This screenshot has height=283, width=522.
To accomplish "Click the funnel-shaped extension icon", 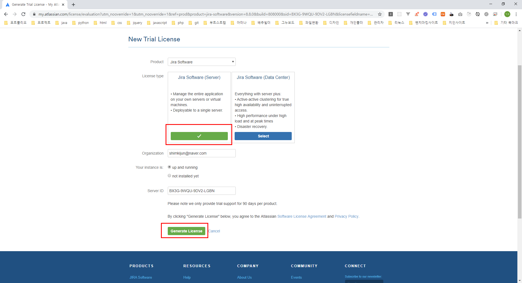I will (408, 14).
